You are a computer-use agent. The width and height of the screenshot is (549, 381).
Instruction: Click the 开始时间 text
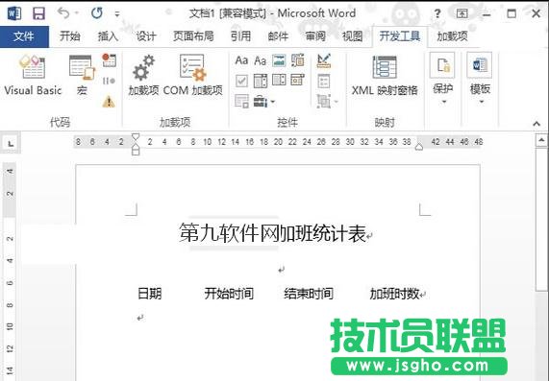click(229, 294)
